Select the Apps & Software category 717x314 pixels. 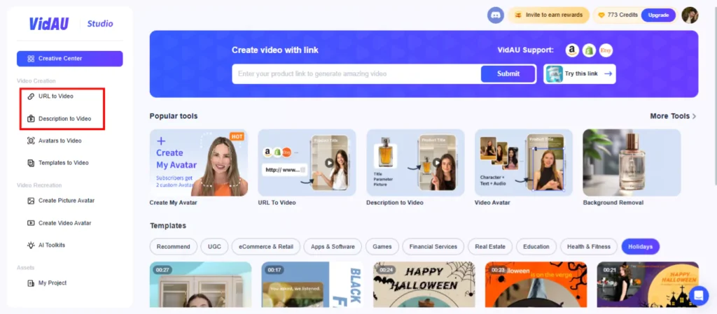coord(333,246)
